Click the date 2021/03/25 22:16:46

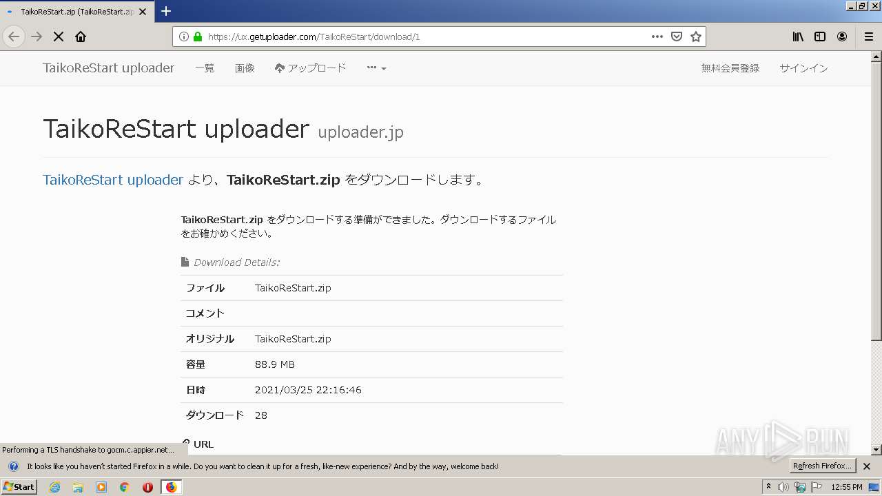tap(308, 390)
